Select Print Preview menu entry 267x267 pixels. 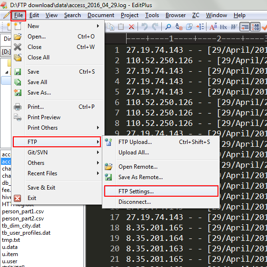point(58,117)
